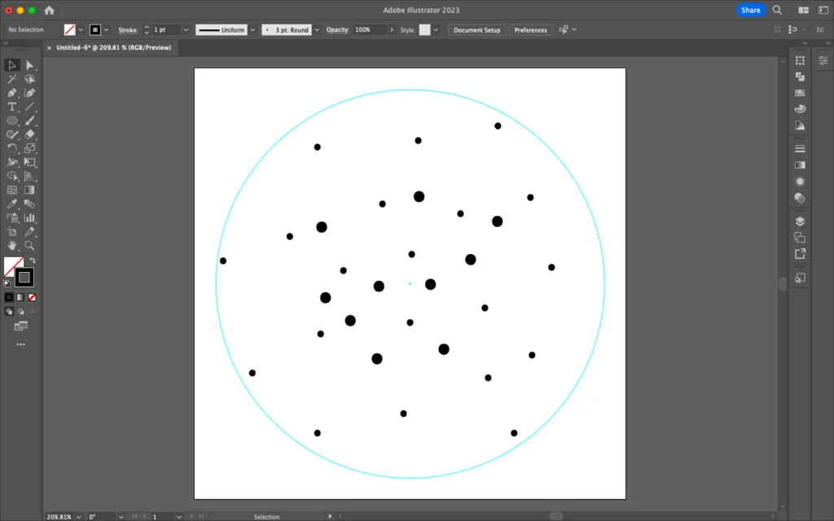834x521 pixels.
Task: Open the Uniform variable width profile dropdown
Action: pyautogui.click(x=252, y=30)
